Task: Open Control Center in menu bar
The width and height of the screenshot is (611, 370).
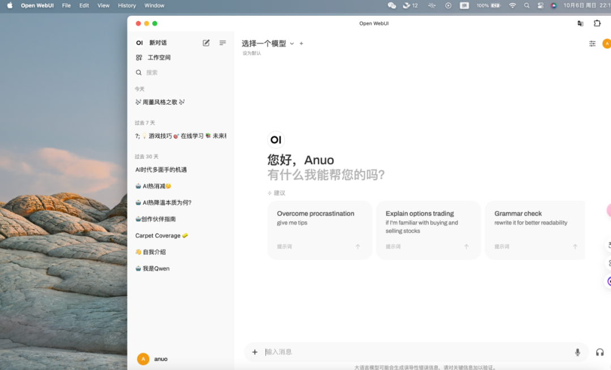Action: (x=540, y=6)
